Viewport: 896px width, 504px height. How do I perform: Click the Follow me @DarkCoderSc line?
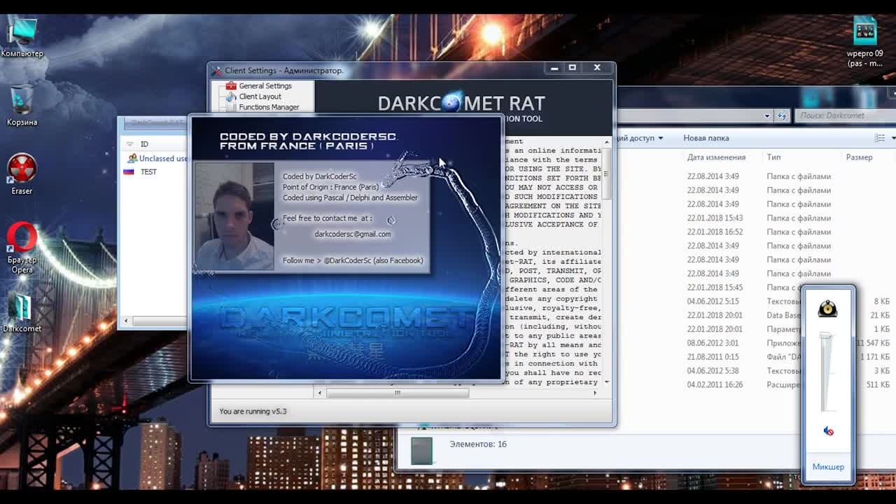point(353,260)
